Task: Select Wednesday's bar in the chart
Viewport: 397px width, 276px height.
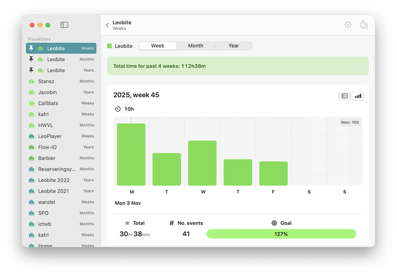Action: click(x=202, y=163)
